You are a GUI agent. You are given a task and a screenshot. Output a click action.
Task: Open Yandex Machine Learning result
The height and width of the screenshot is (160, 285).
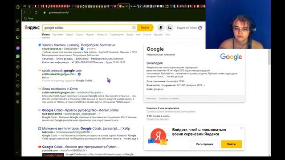(x=79, y=45)
